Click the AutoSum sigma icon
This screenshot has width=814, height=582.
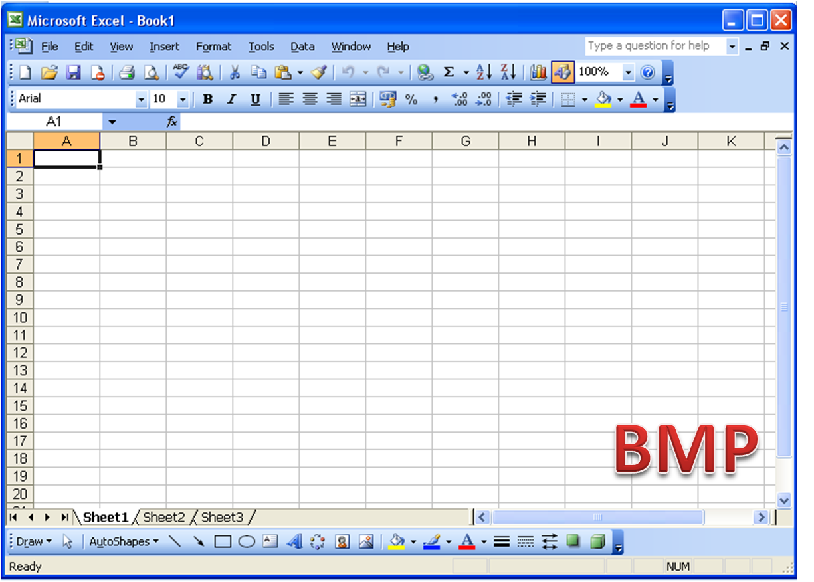(449, 72)
